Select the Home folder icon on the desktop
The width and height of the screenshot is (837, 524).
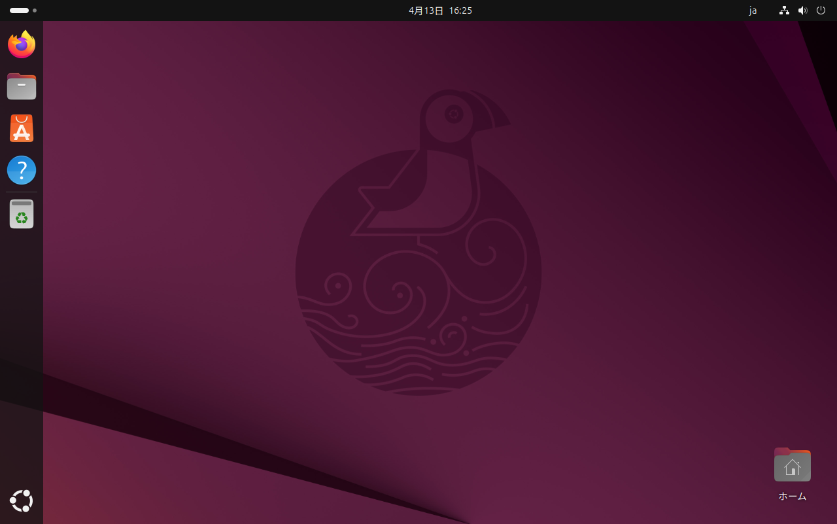point(792,465)
